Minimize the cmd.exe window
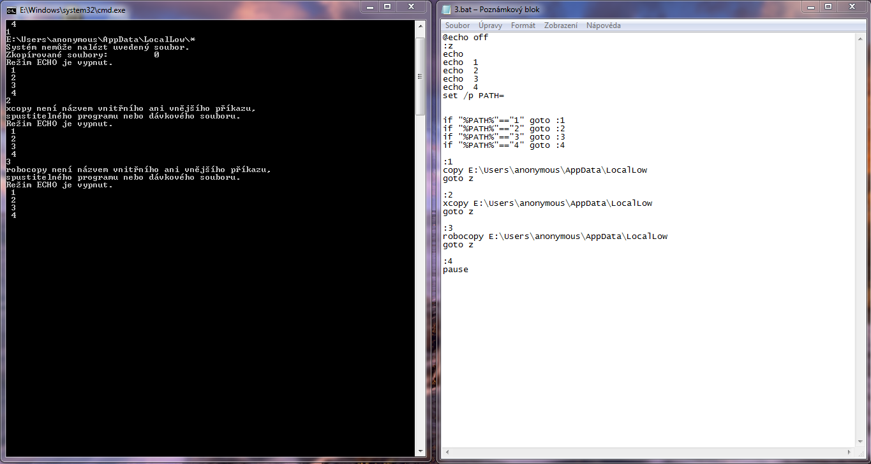Image resolution: width=871 pixels, height=464 pixels. click(370, 6)
